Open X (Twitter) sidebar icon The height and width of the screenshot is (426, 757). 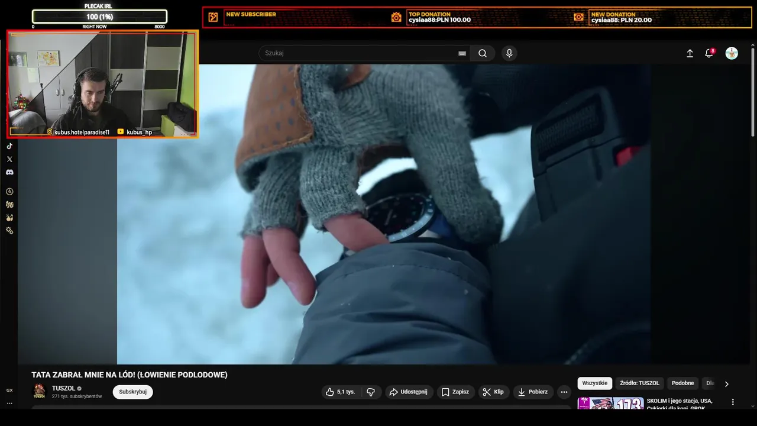point(9,159)
